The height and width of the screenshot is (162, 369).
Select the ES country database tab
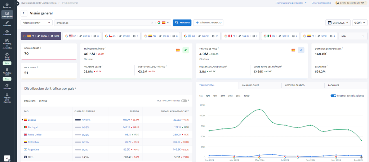pyautogui.click(x=41, y=36)
